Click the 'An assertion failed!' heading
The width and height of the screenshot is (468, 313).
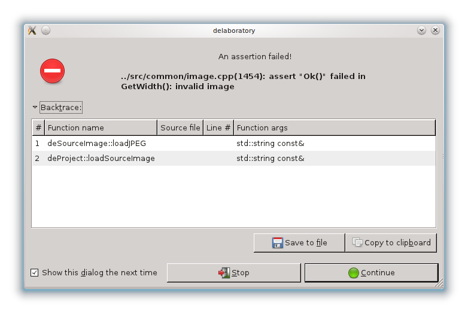255,56
